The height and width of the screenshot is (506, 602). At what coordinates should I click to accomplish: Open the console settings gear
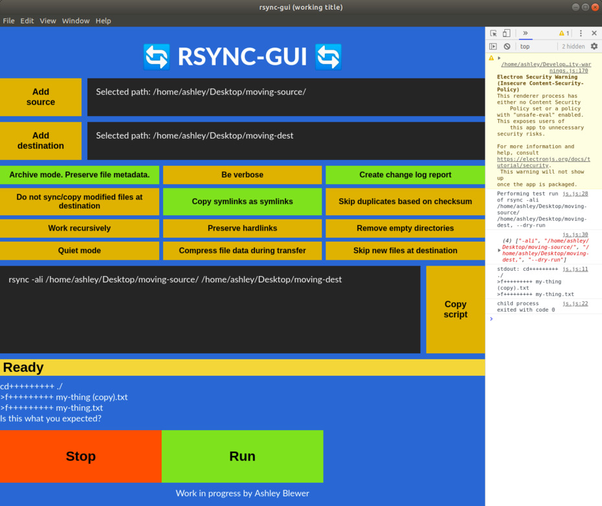click(x=594, y=47)
